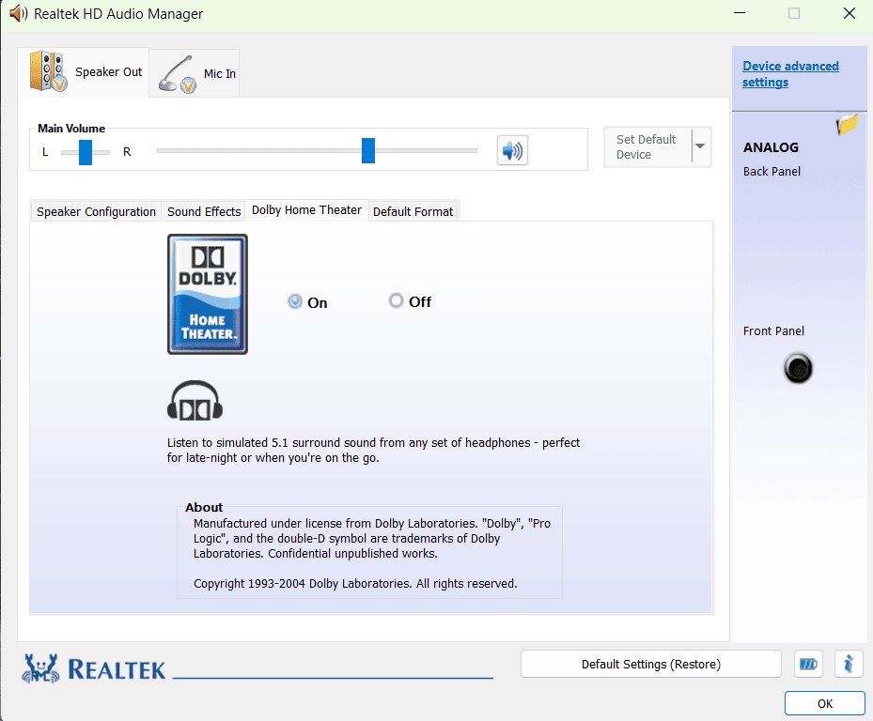Open connector settings yellow folder icon
The width and height of the screenshot is (873, 721).
click(x=847, y=124)
